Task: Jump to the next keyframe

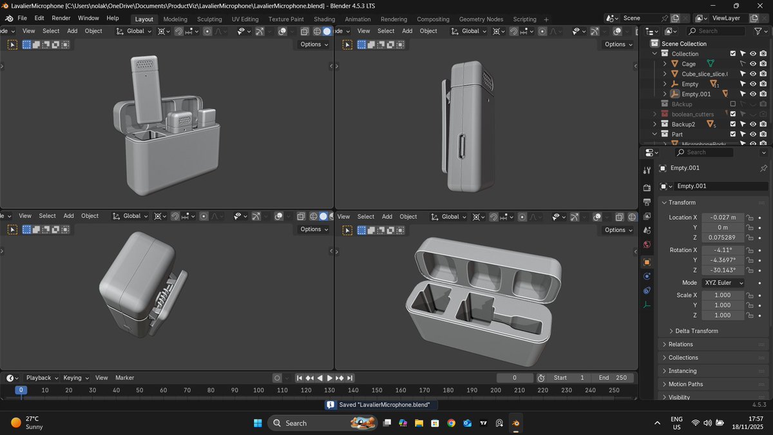Action: click(x=340, y=378)
